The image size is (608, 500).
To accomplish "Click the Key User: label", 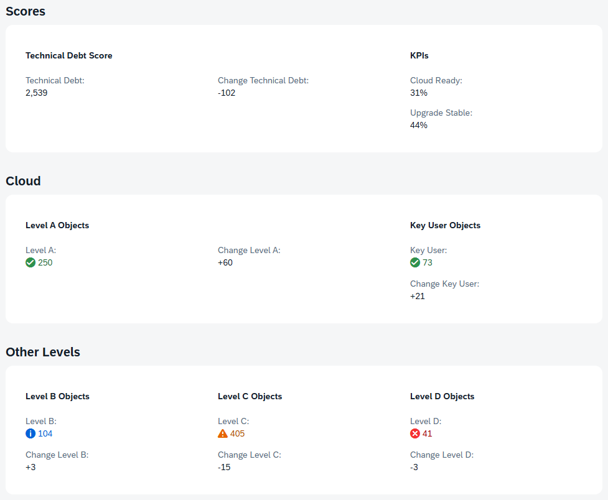I will point(429,251).
